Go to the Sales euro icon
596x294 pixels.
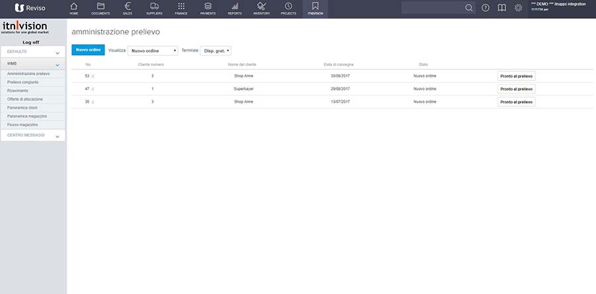tap(128, 8)
